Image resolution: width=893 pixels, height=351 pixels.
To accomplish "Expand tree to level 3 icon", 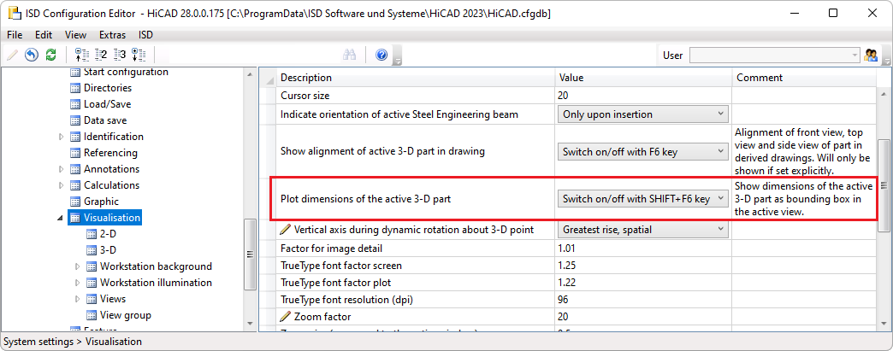I will coord(120,55).
